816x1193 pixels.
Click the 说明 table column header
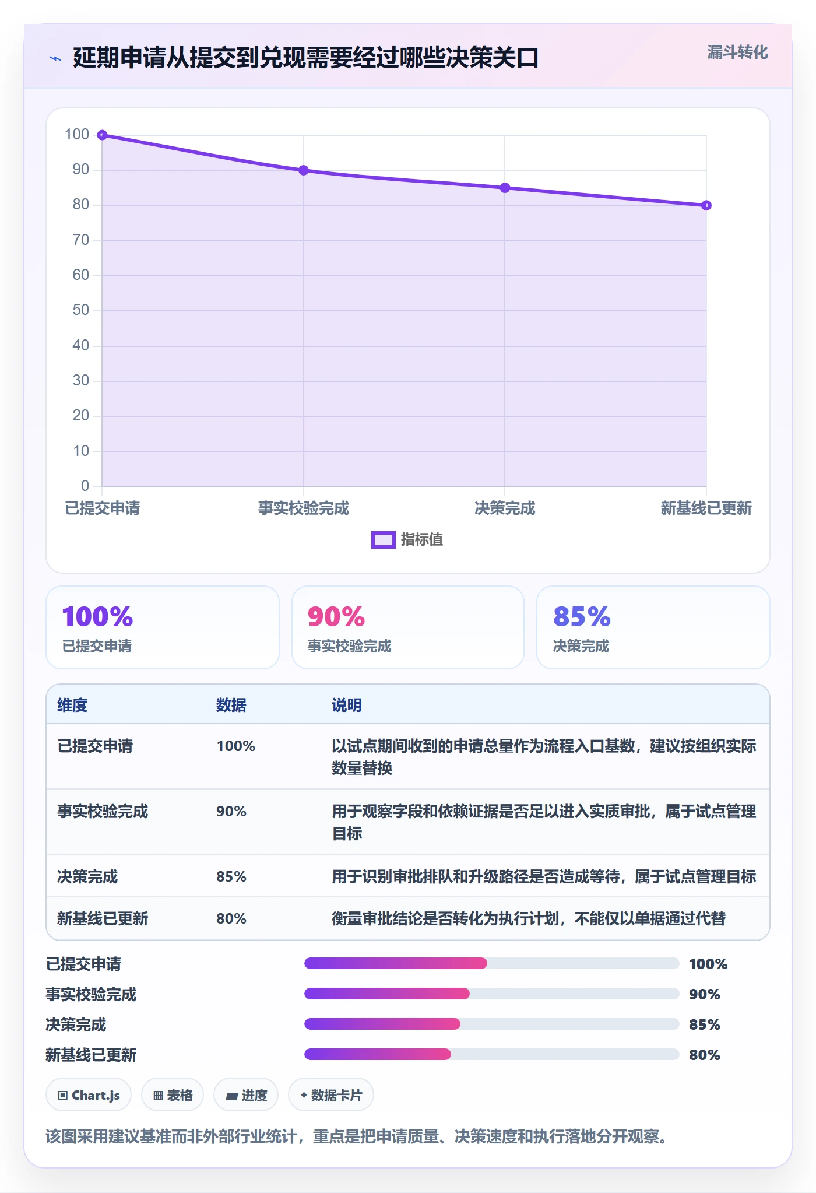coord(347,705)
